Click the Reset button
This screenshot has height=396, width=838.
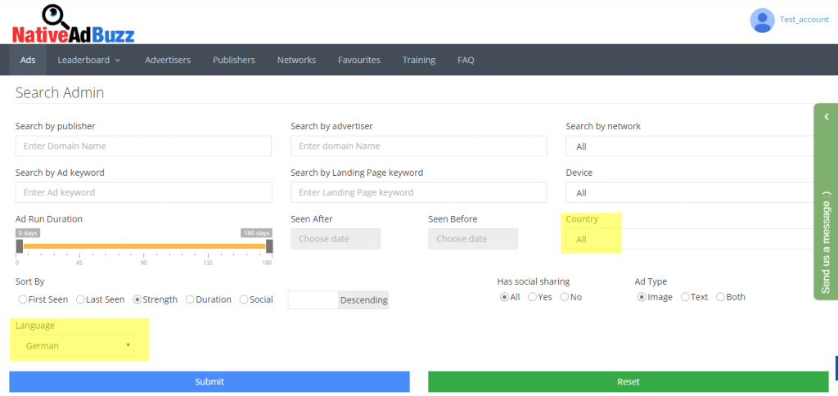628,381
